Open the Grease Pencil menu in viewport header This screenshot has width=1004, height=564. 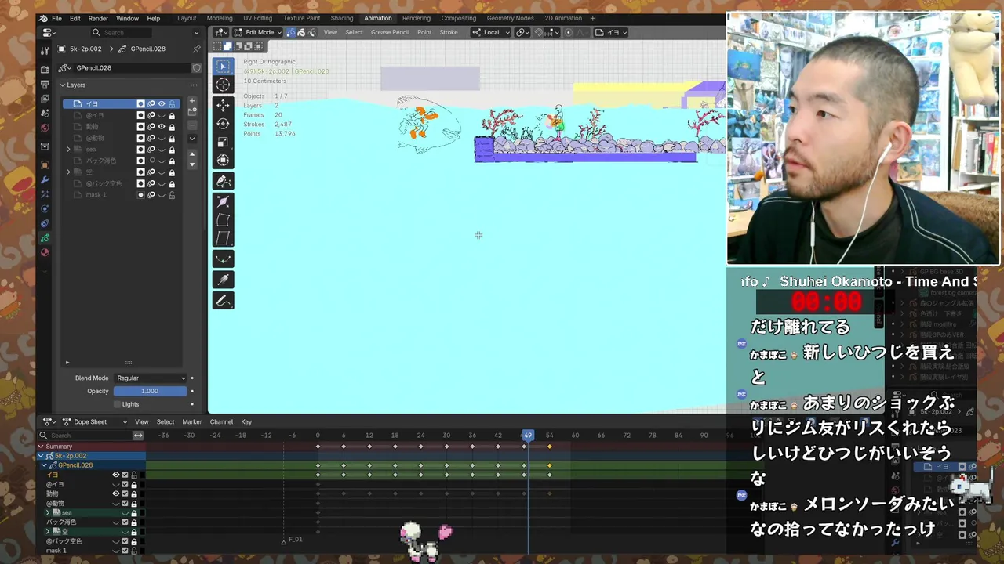coord(390,32)
